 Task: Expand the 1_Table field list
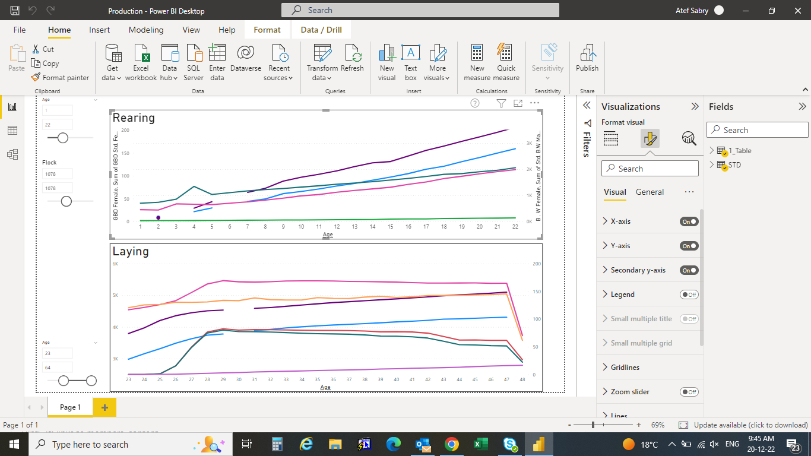coord(712,151)
